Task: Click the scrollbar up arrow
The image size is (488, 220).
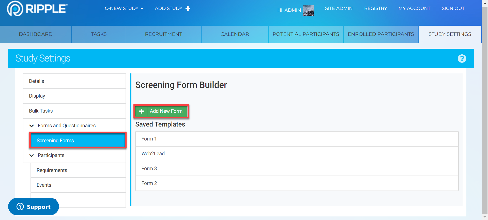Action: pos(485,3)
